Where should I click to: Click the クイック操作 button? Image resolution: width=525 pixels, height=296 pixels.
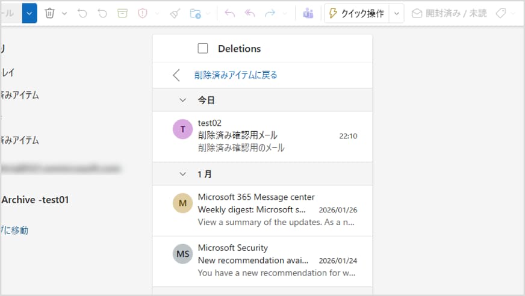pos(356,13)
